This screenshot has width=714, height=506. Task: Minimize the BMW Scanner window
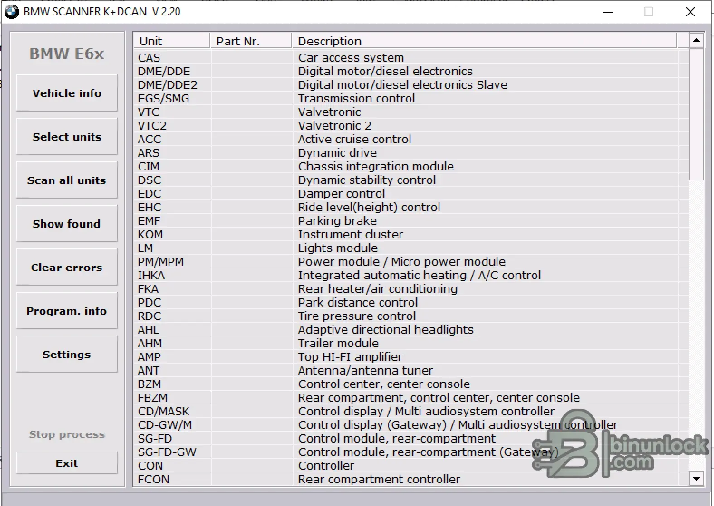[608, 12]
